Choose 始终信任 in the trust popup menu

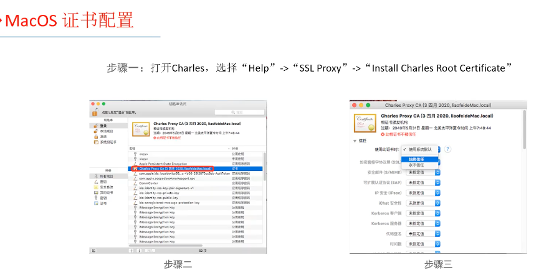pos(420,159)
